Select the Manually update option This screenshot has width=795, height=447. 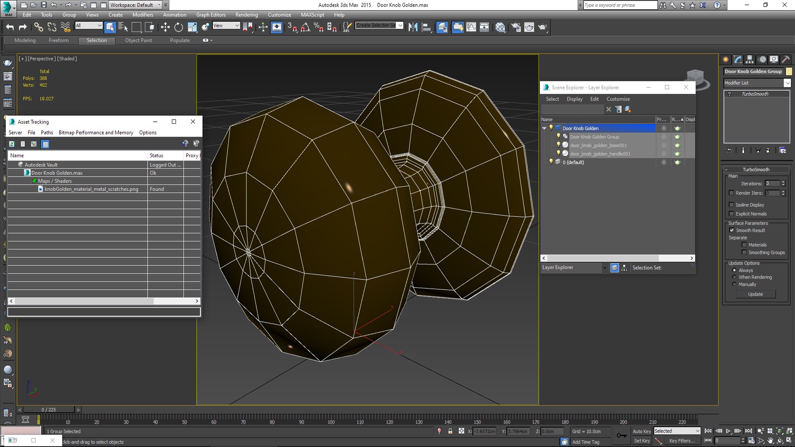[734, 284]
